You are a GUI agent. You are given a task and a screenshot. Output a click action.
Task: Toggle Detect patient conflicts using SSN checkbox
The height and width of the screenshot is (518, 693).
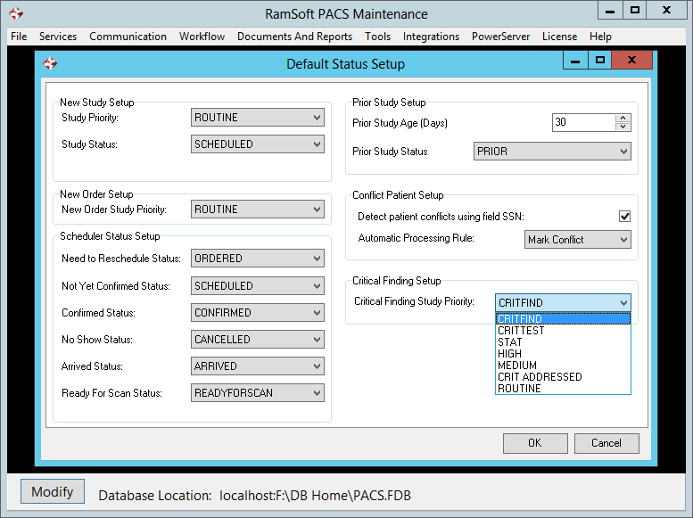tap(624, 217)
